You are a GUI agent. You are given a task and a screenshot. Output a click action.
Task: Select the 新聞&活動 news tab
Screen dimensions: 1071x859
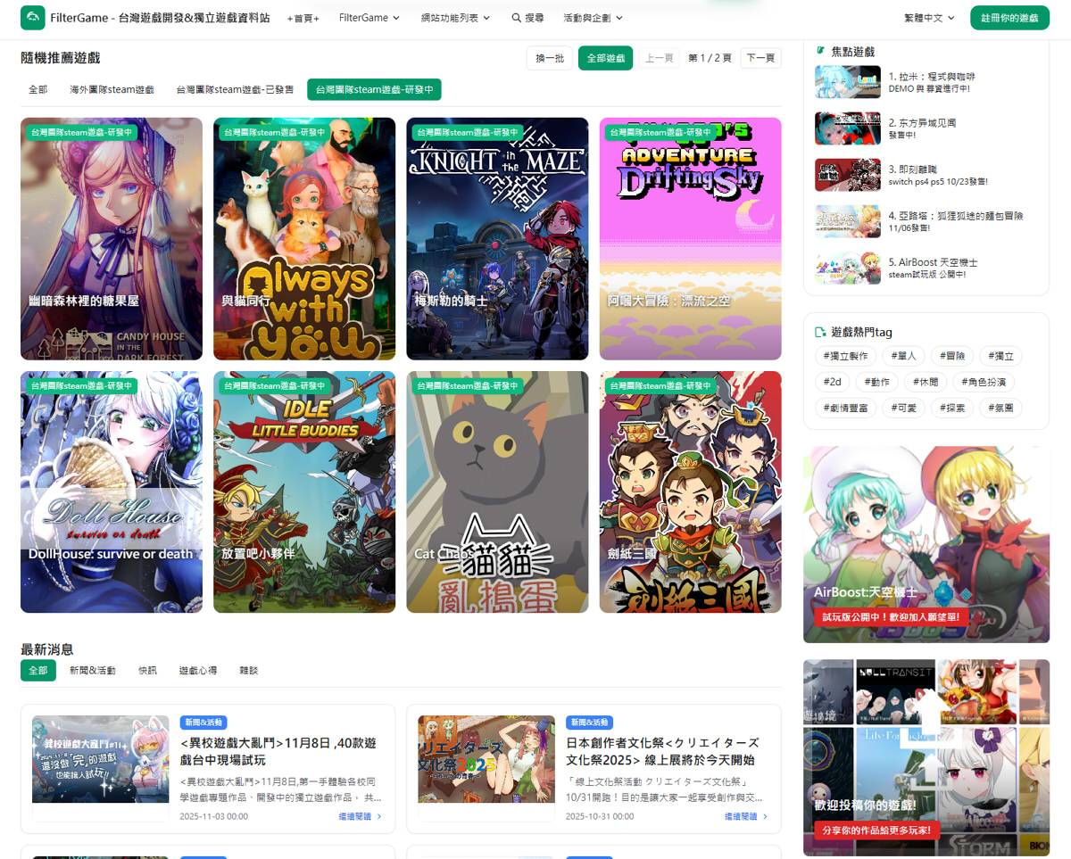click(93, 670)
